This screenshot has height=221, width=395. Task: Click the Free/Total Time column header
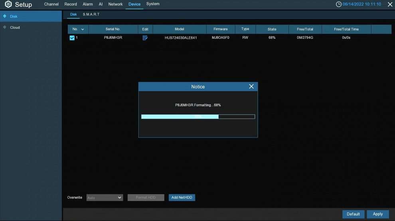pos(346,29)
